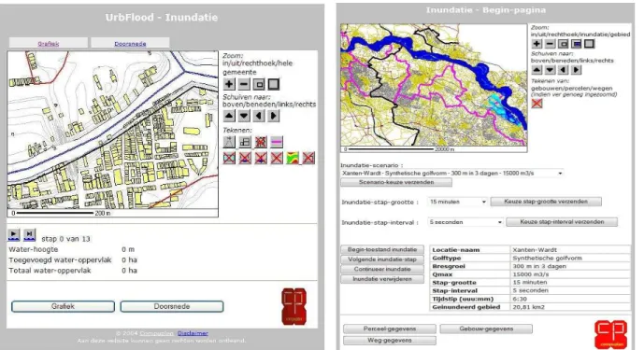Click Begin-toestand inundatie

point(382,249)
